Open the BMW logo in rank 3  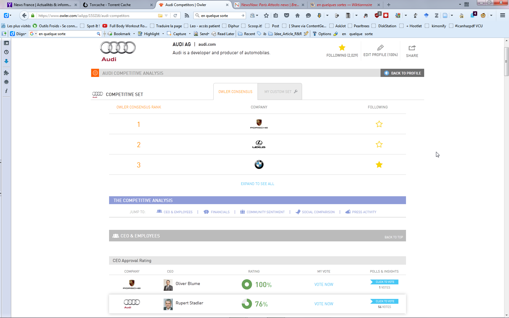point(259,164)
